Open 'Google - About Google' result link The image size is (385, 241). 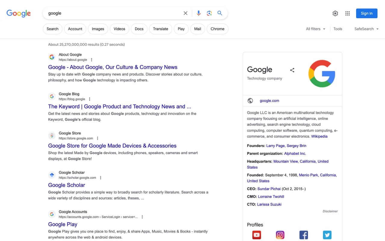tap(113, 67)
